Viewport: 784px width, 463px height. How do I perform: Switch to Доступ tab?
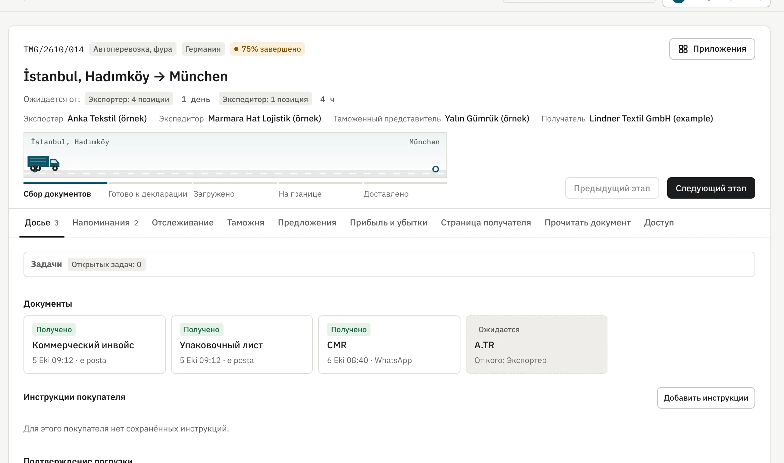pos(659,223)
